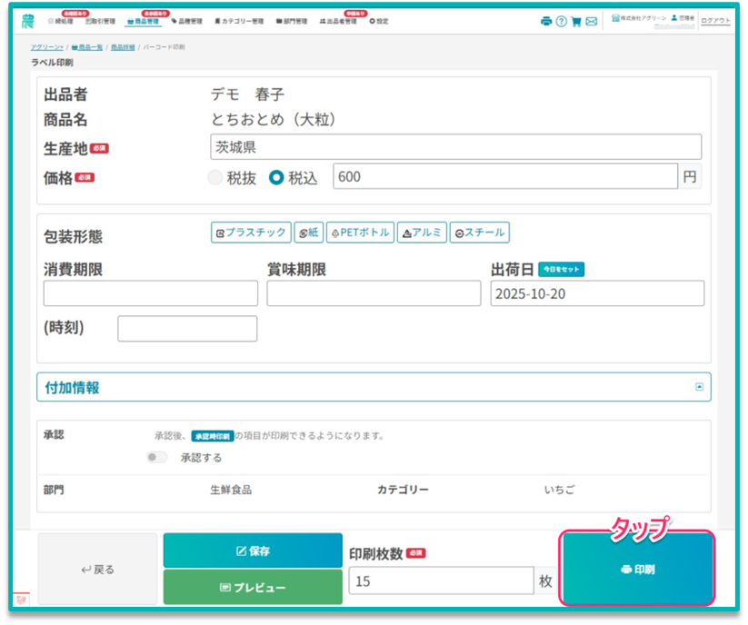Screen dimensions: 748x625
Task: Select the 税抜 radio button
Action: point(215,178)
